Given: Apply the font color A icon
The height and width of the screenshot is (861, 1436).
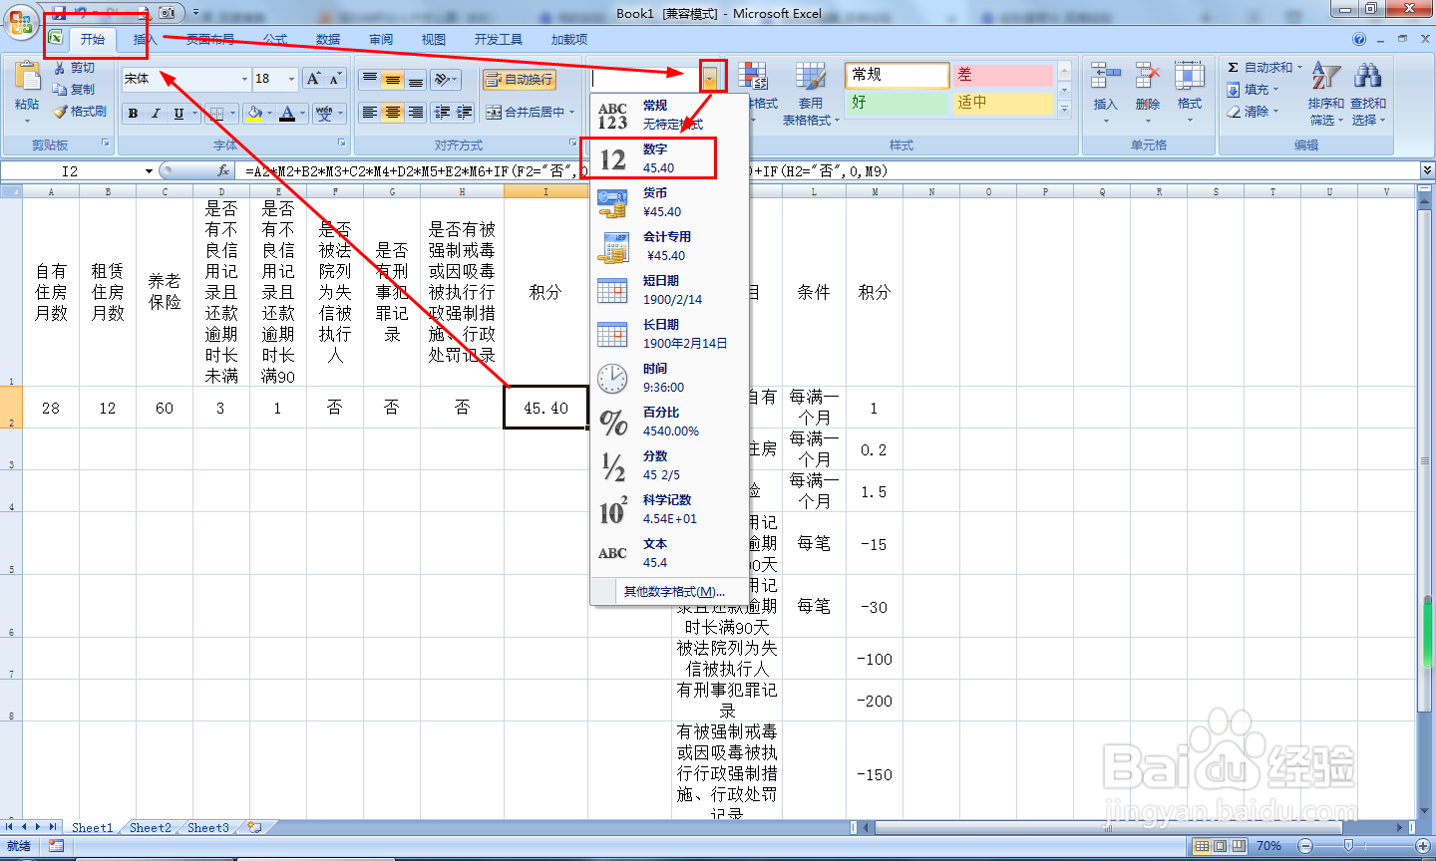Looking at the screenshot, I should point(287,114).
